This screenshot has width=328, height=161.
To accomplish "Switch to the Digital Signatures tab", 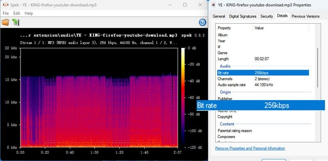I will (x=243, y=16).
